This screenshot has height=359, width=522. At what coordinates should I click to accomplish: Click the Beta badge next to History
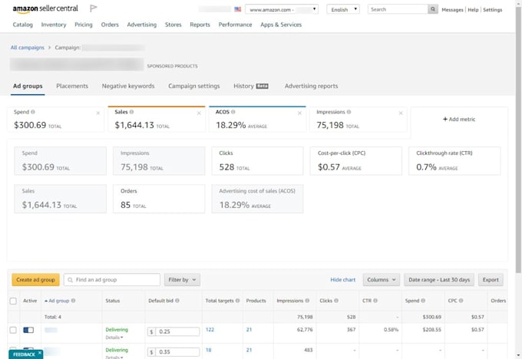pyautogui.click(x=262, y=86)
